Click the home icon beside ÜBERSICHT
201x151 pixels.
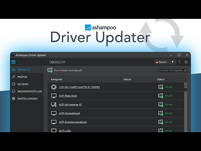coord(13,70)
